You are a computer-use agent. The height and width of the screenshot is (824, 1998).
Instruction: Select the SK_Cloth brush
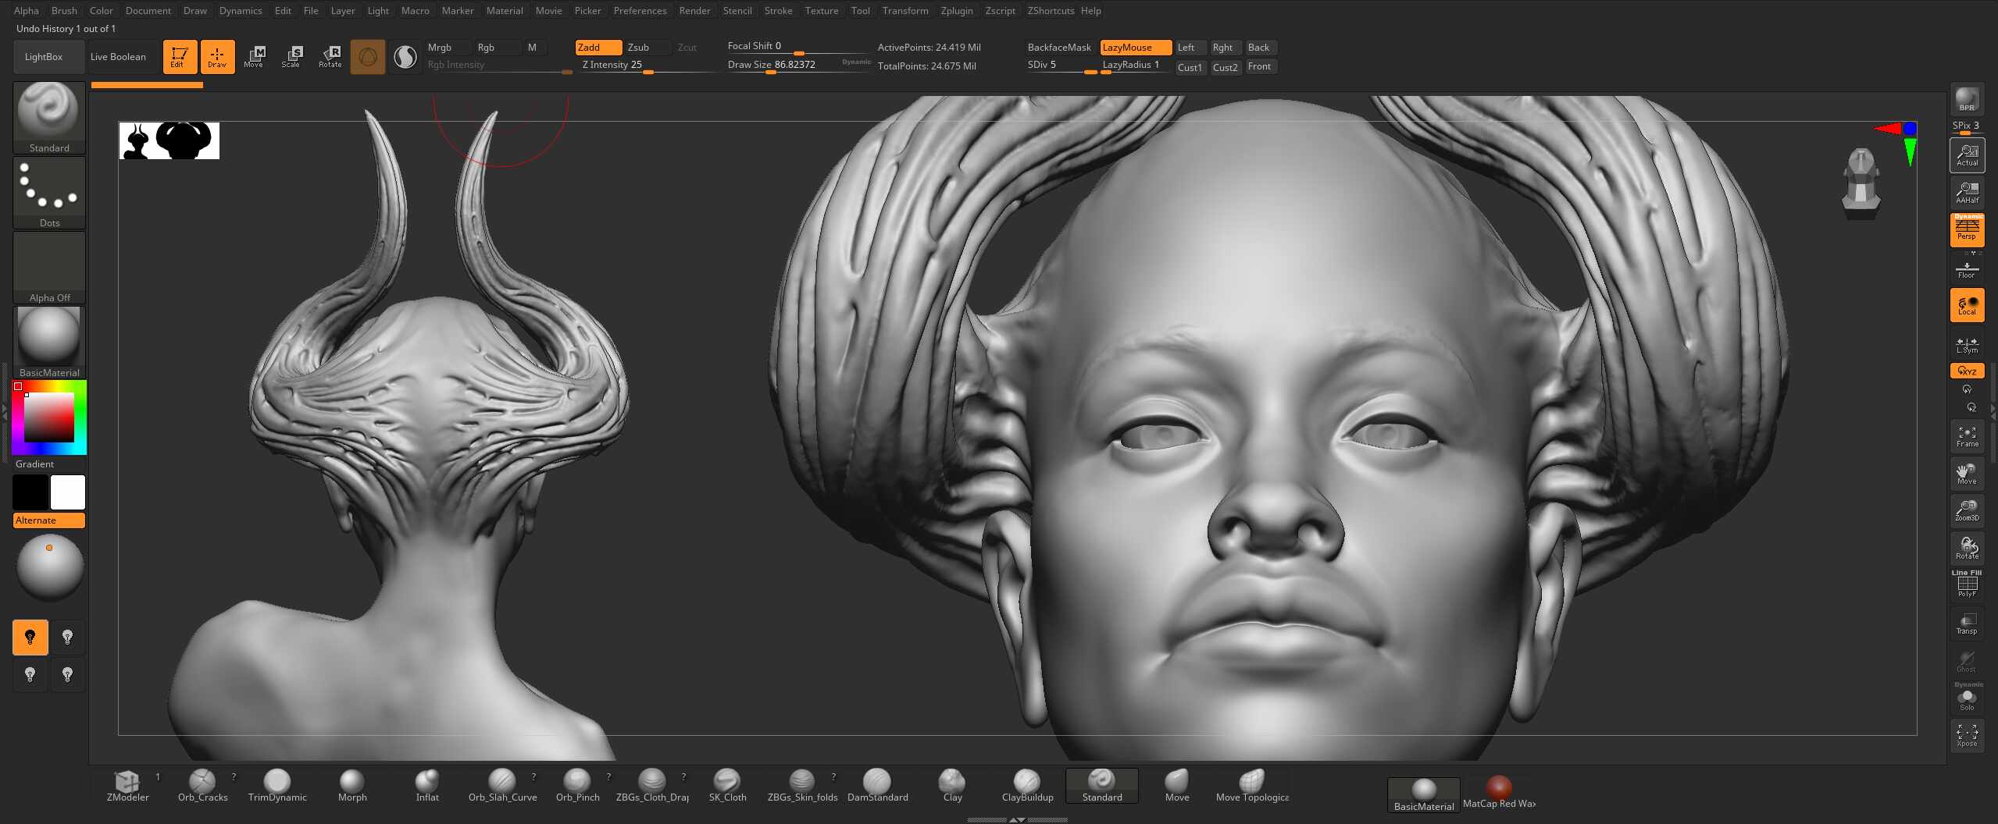click(x=727, y=786)
